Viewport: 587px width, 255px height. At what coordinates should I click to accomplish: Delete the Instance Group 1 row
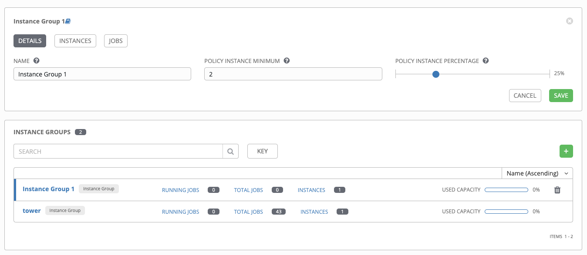pos(557,189)
